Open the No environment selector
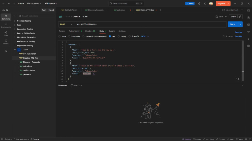This screenshot has width=252, height=141. 232,10
